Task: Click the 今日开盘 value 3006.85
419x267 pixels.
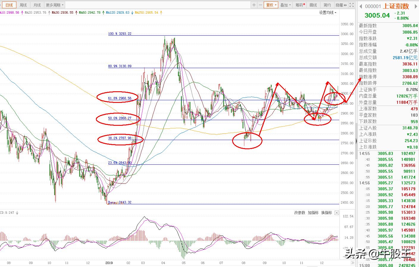Action: coord(410,32)
